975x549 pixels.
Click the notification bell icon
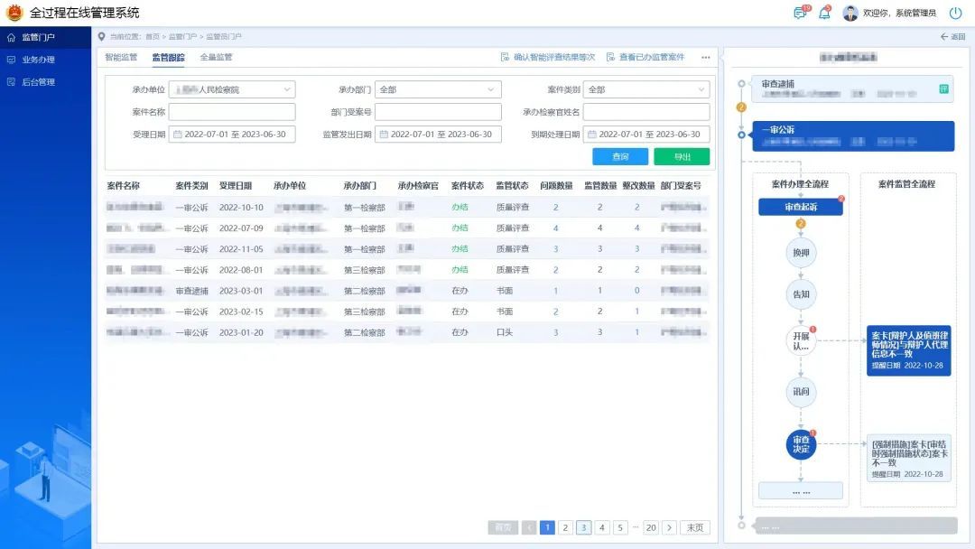tap(823, 13)
